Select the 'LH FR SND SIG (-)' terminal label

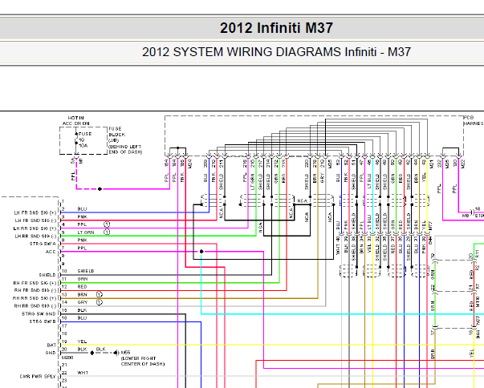coord(36,220)
